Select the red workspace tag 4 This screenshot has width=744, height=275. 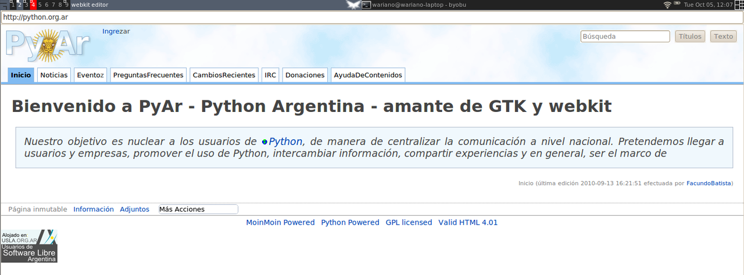click(x=33, y=5)
